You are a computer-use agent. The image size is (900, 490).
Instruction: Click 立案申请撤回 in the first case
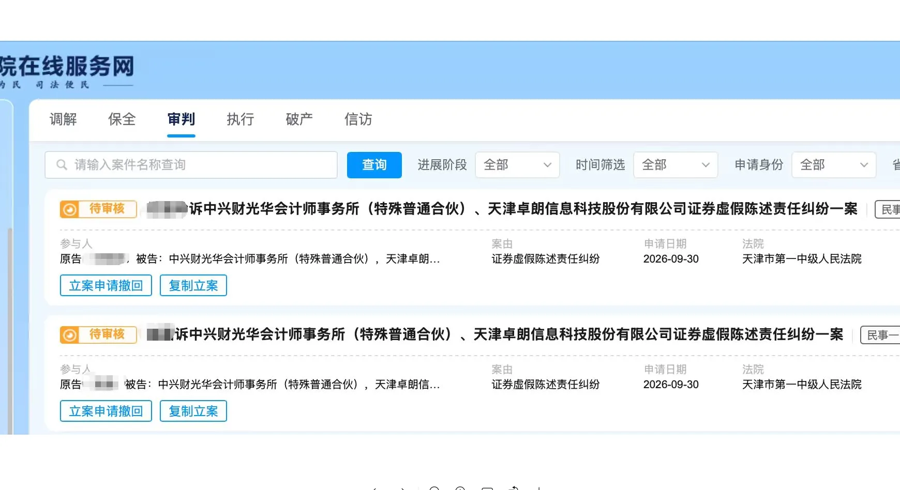(x=106, y=285)
